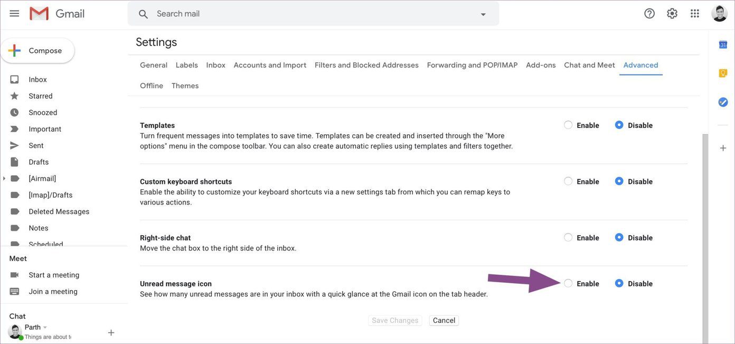Open the main menu hamburger icon
735x344 pixels.
coord(14,14)
